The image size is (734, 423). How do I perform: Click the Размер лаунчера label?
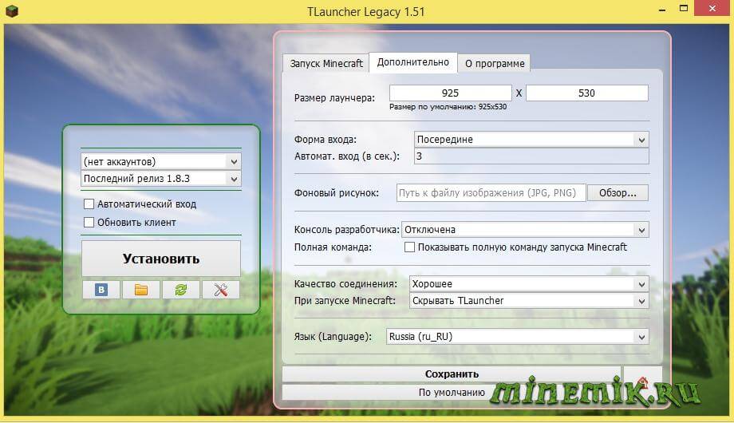(x=334, y=98)
